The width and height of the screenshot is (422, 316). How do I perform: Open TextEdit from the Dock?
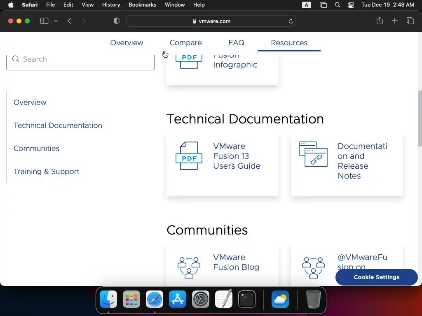[224, 299]
